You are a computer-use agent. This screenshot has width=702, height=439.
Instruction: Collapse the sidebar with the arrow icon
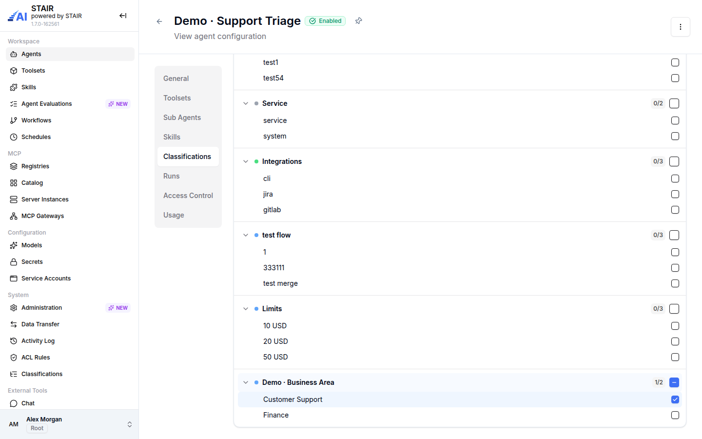click(x=123, y=16)
